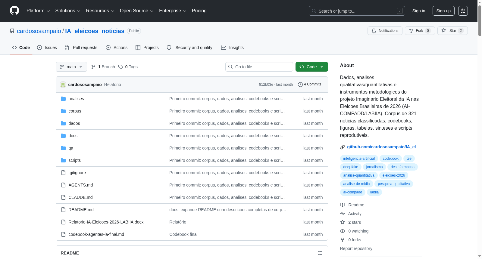The image size is (482, 259).
Task: Click the README.md file icon
Action: pos(63,210)
